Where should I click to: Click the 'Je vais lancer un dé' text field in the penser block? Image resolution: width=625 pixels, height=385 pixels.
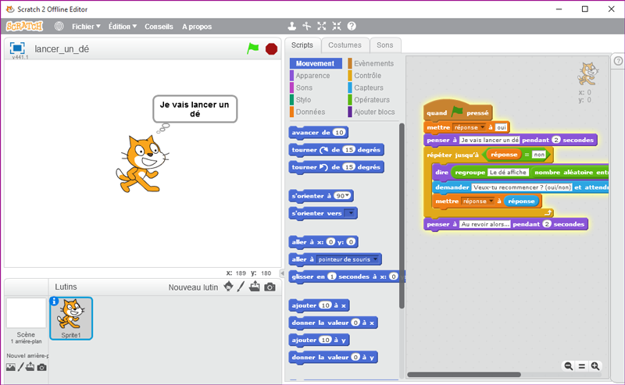click(x=490, y=140)
